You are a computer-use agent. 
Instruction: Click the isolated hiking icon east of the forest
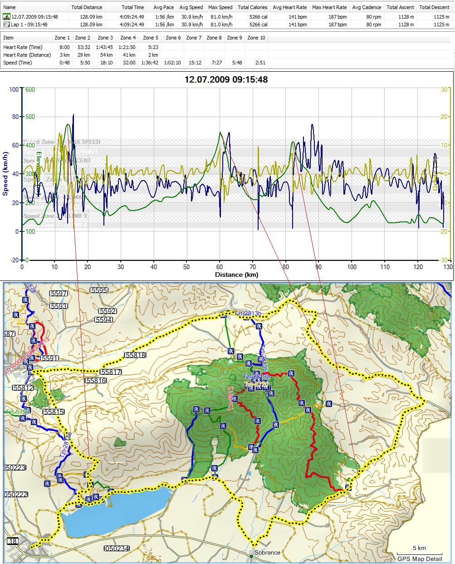tap(328, 404)
